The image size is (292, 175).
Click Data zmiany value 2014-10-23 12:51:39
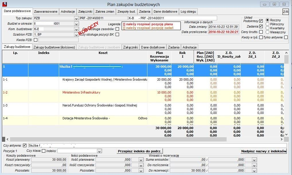click(223, 27)
